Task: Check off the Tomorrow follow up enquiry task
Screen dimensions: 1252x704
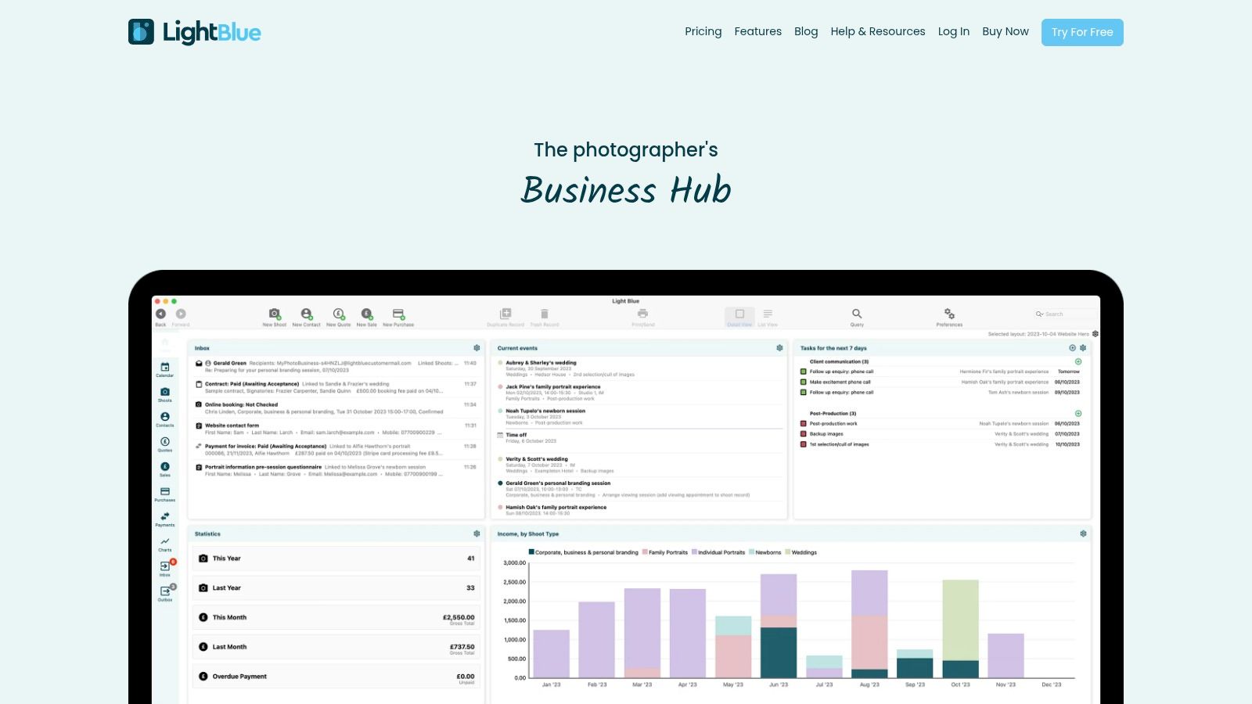Action: tap(804, 372)
